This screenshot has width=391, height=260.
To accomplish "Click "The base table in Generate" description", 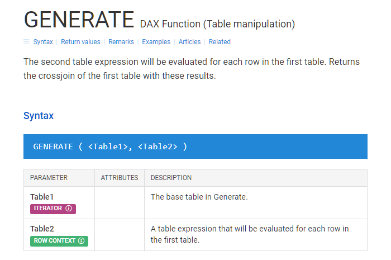I will point(199,197).
